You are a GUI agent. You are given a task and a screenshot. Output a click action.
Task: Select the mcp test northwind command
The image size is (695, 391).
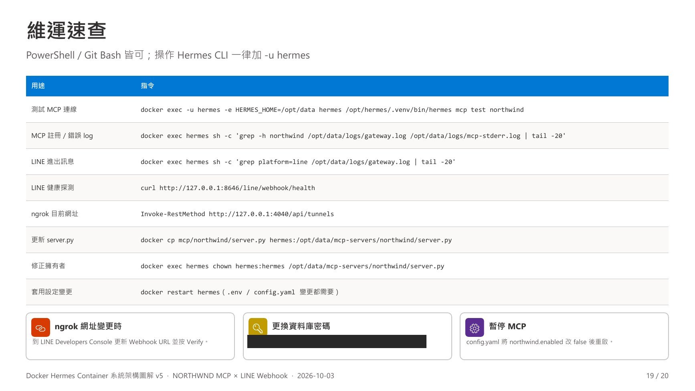332,110
